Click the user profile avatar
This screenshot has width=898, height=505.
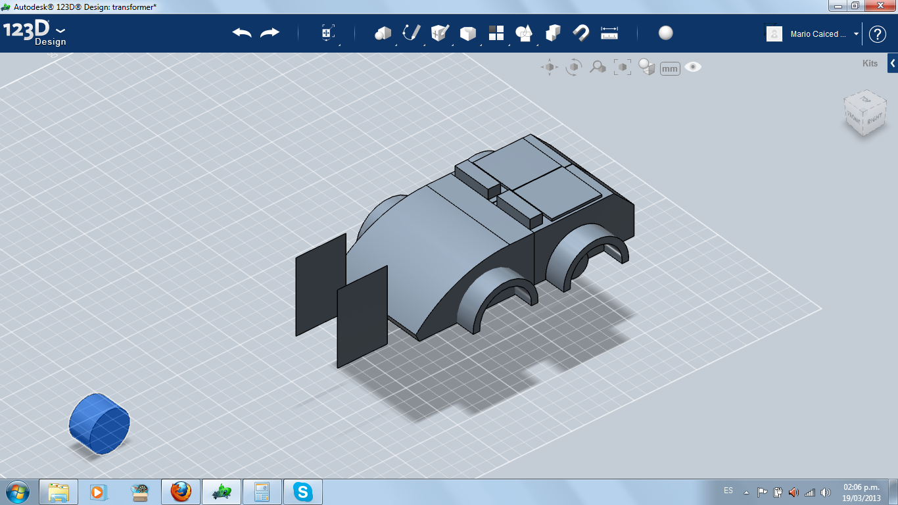pyautogui.click(x=774, y=34)
